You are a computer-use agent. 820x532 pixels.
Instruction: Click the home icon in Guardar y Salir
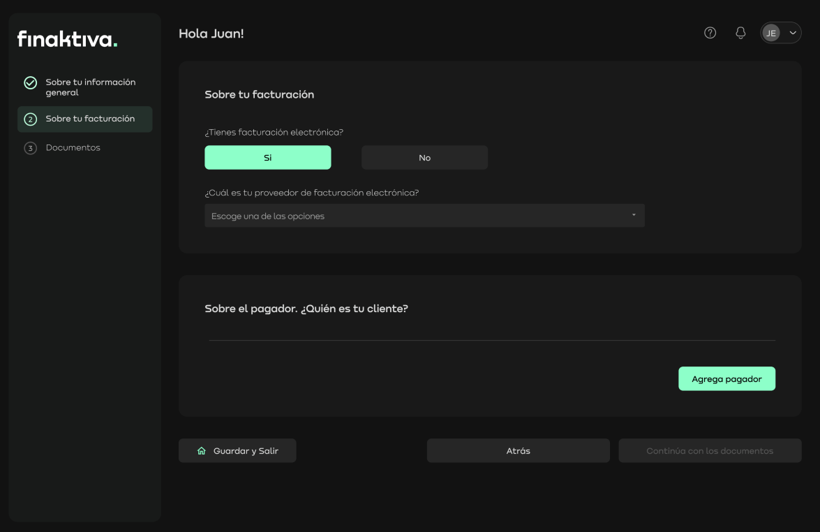(202, 450)
